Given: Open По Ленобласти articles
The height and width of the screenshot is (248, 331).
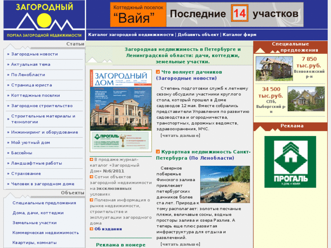Looking at the screenshot, I should point(28,75).
